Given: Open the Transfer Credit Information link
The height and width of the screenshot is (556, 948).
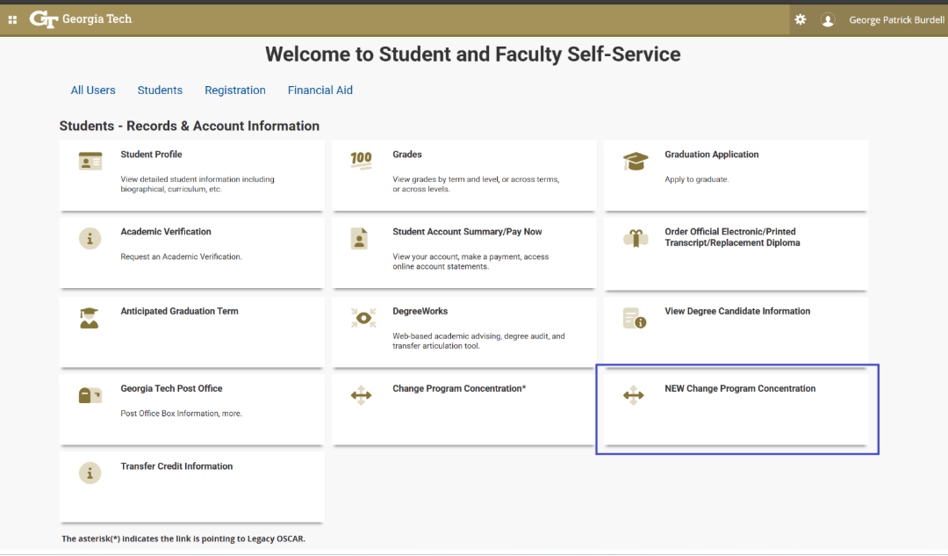Looking at the screenshot, I should coord(176,466).
